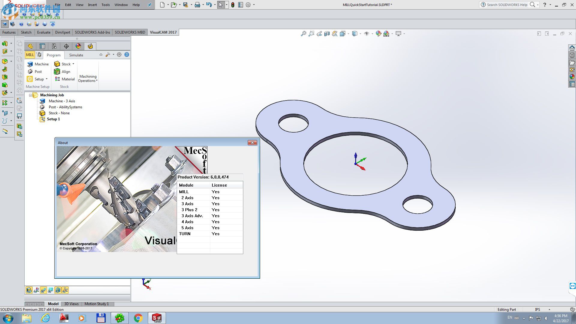Select the Setup icon in Machine Setup
Image resolution: width=576 pixels, height=324 pixels.
coord(31,79)
